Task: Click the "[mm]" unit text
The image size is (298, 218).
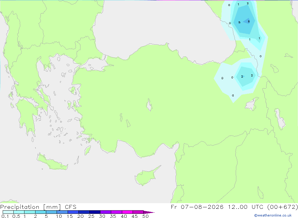Action: (52, 207)
